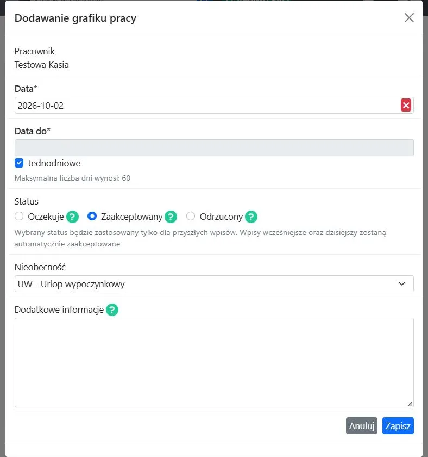Open the Nieobecność dropdown
Viewport: 428px width, 457px height.
[x=214, y=284]
